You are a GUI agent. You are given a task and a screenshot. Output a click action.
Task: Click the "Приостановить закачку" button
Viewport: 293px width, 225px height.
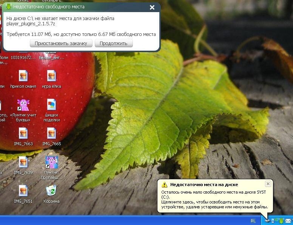pyautogui.click(x=61, y=43)
